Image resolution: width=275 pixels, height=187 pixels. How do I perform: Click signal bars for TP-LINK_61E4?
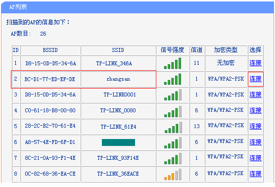tap(173, 127)
